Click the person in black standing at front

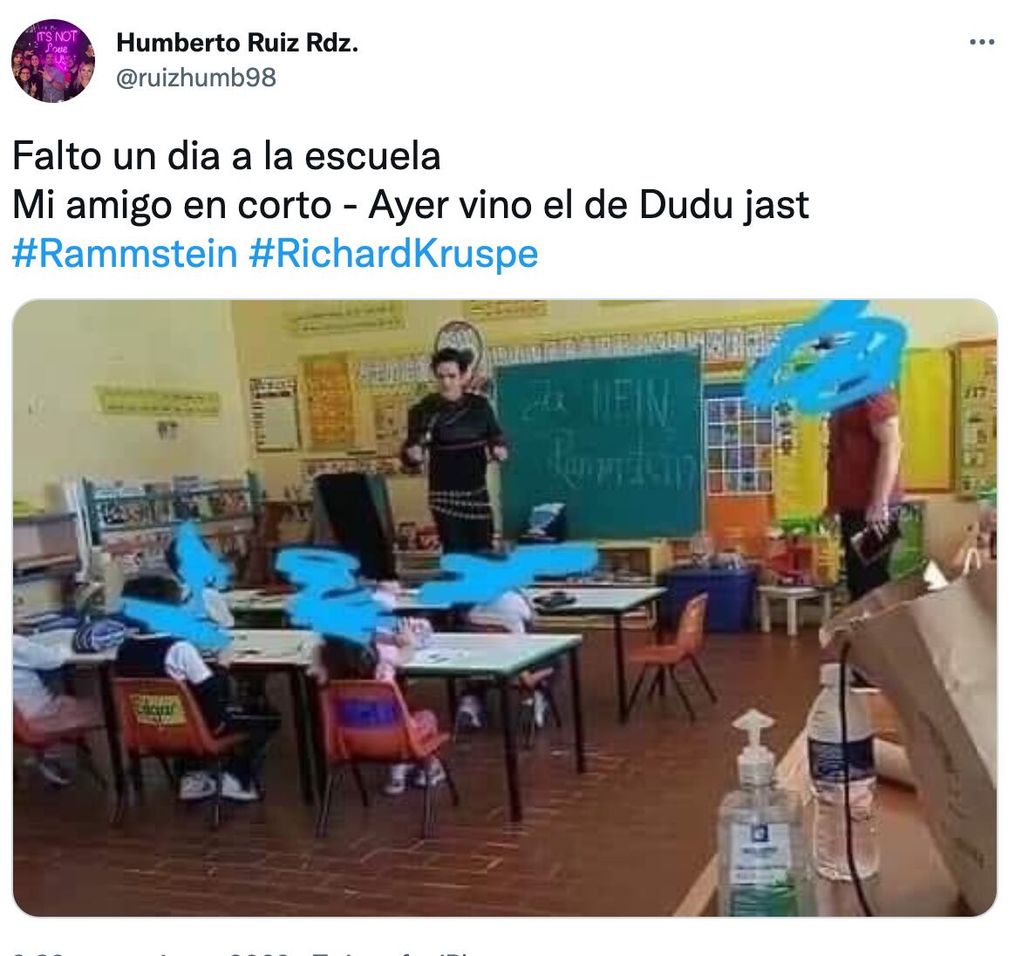pos(456,448)
